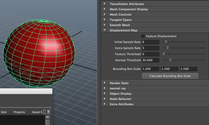Select the red sphere in the viewport

coord(39,53)
